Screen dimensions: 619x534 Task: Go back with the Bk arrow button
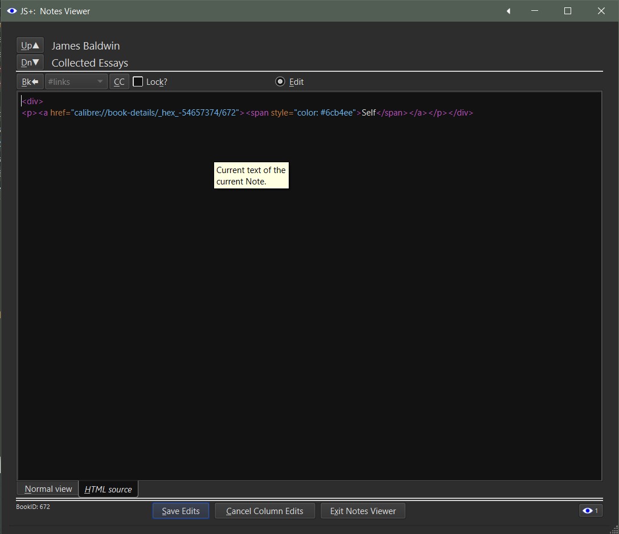tap(30, 82)
